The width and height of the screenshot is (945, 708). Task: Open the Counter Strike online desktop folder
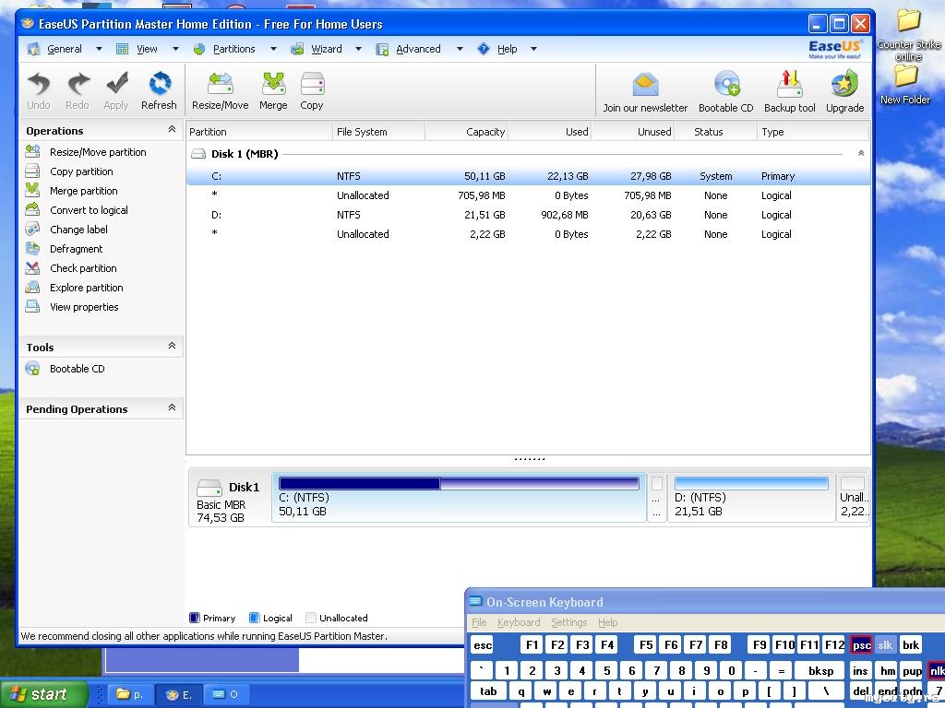(x=909, y=35)
